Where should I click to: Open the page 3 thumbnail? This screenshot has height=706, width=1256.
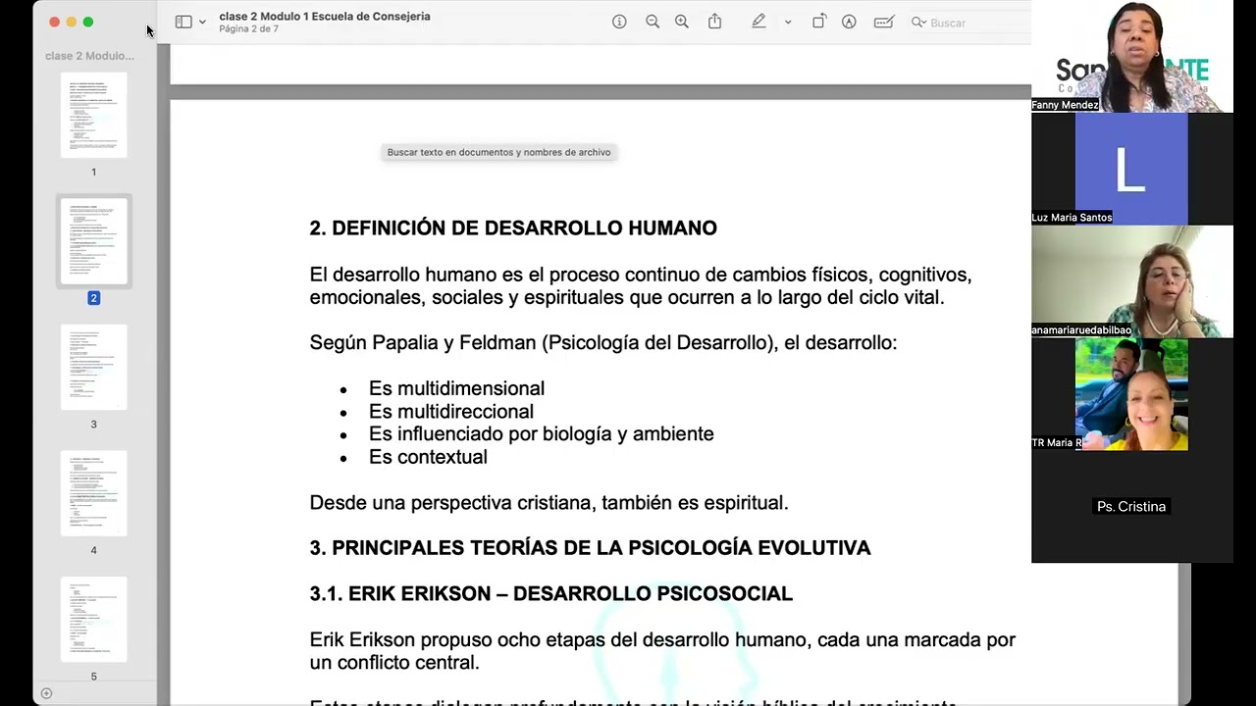(94, 367)
